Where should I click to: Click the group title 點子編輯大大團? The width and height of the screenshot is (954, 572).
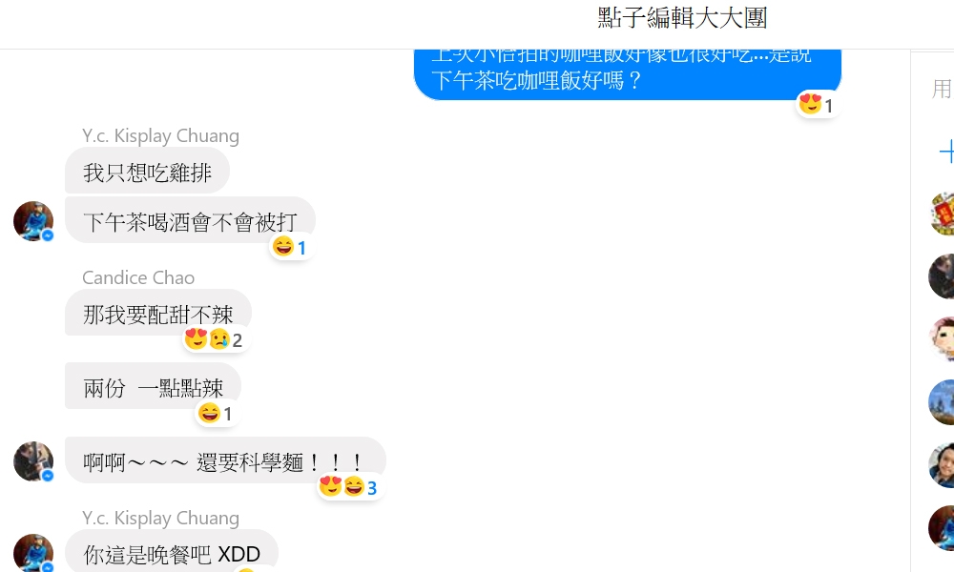pos(682,17)
